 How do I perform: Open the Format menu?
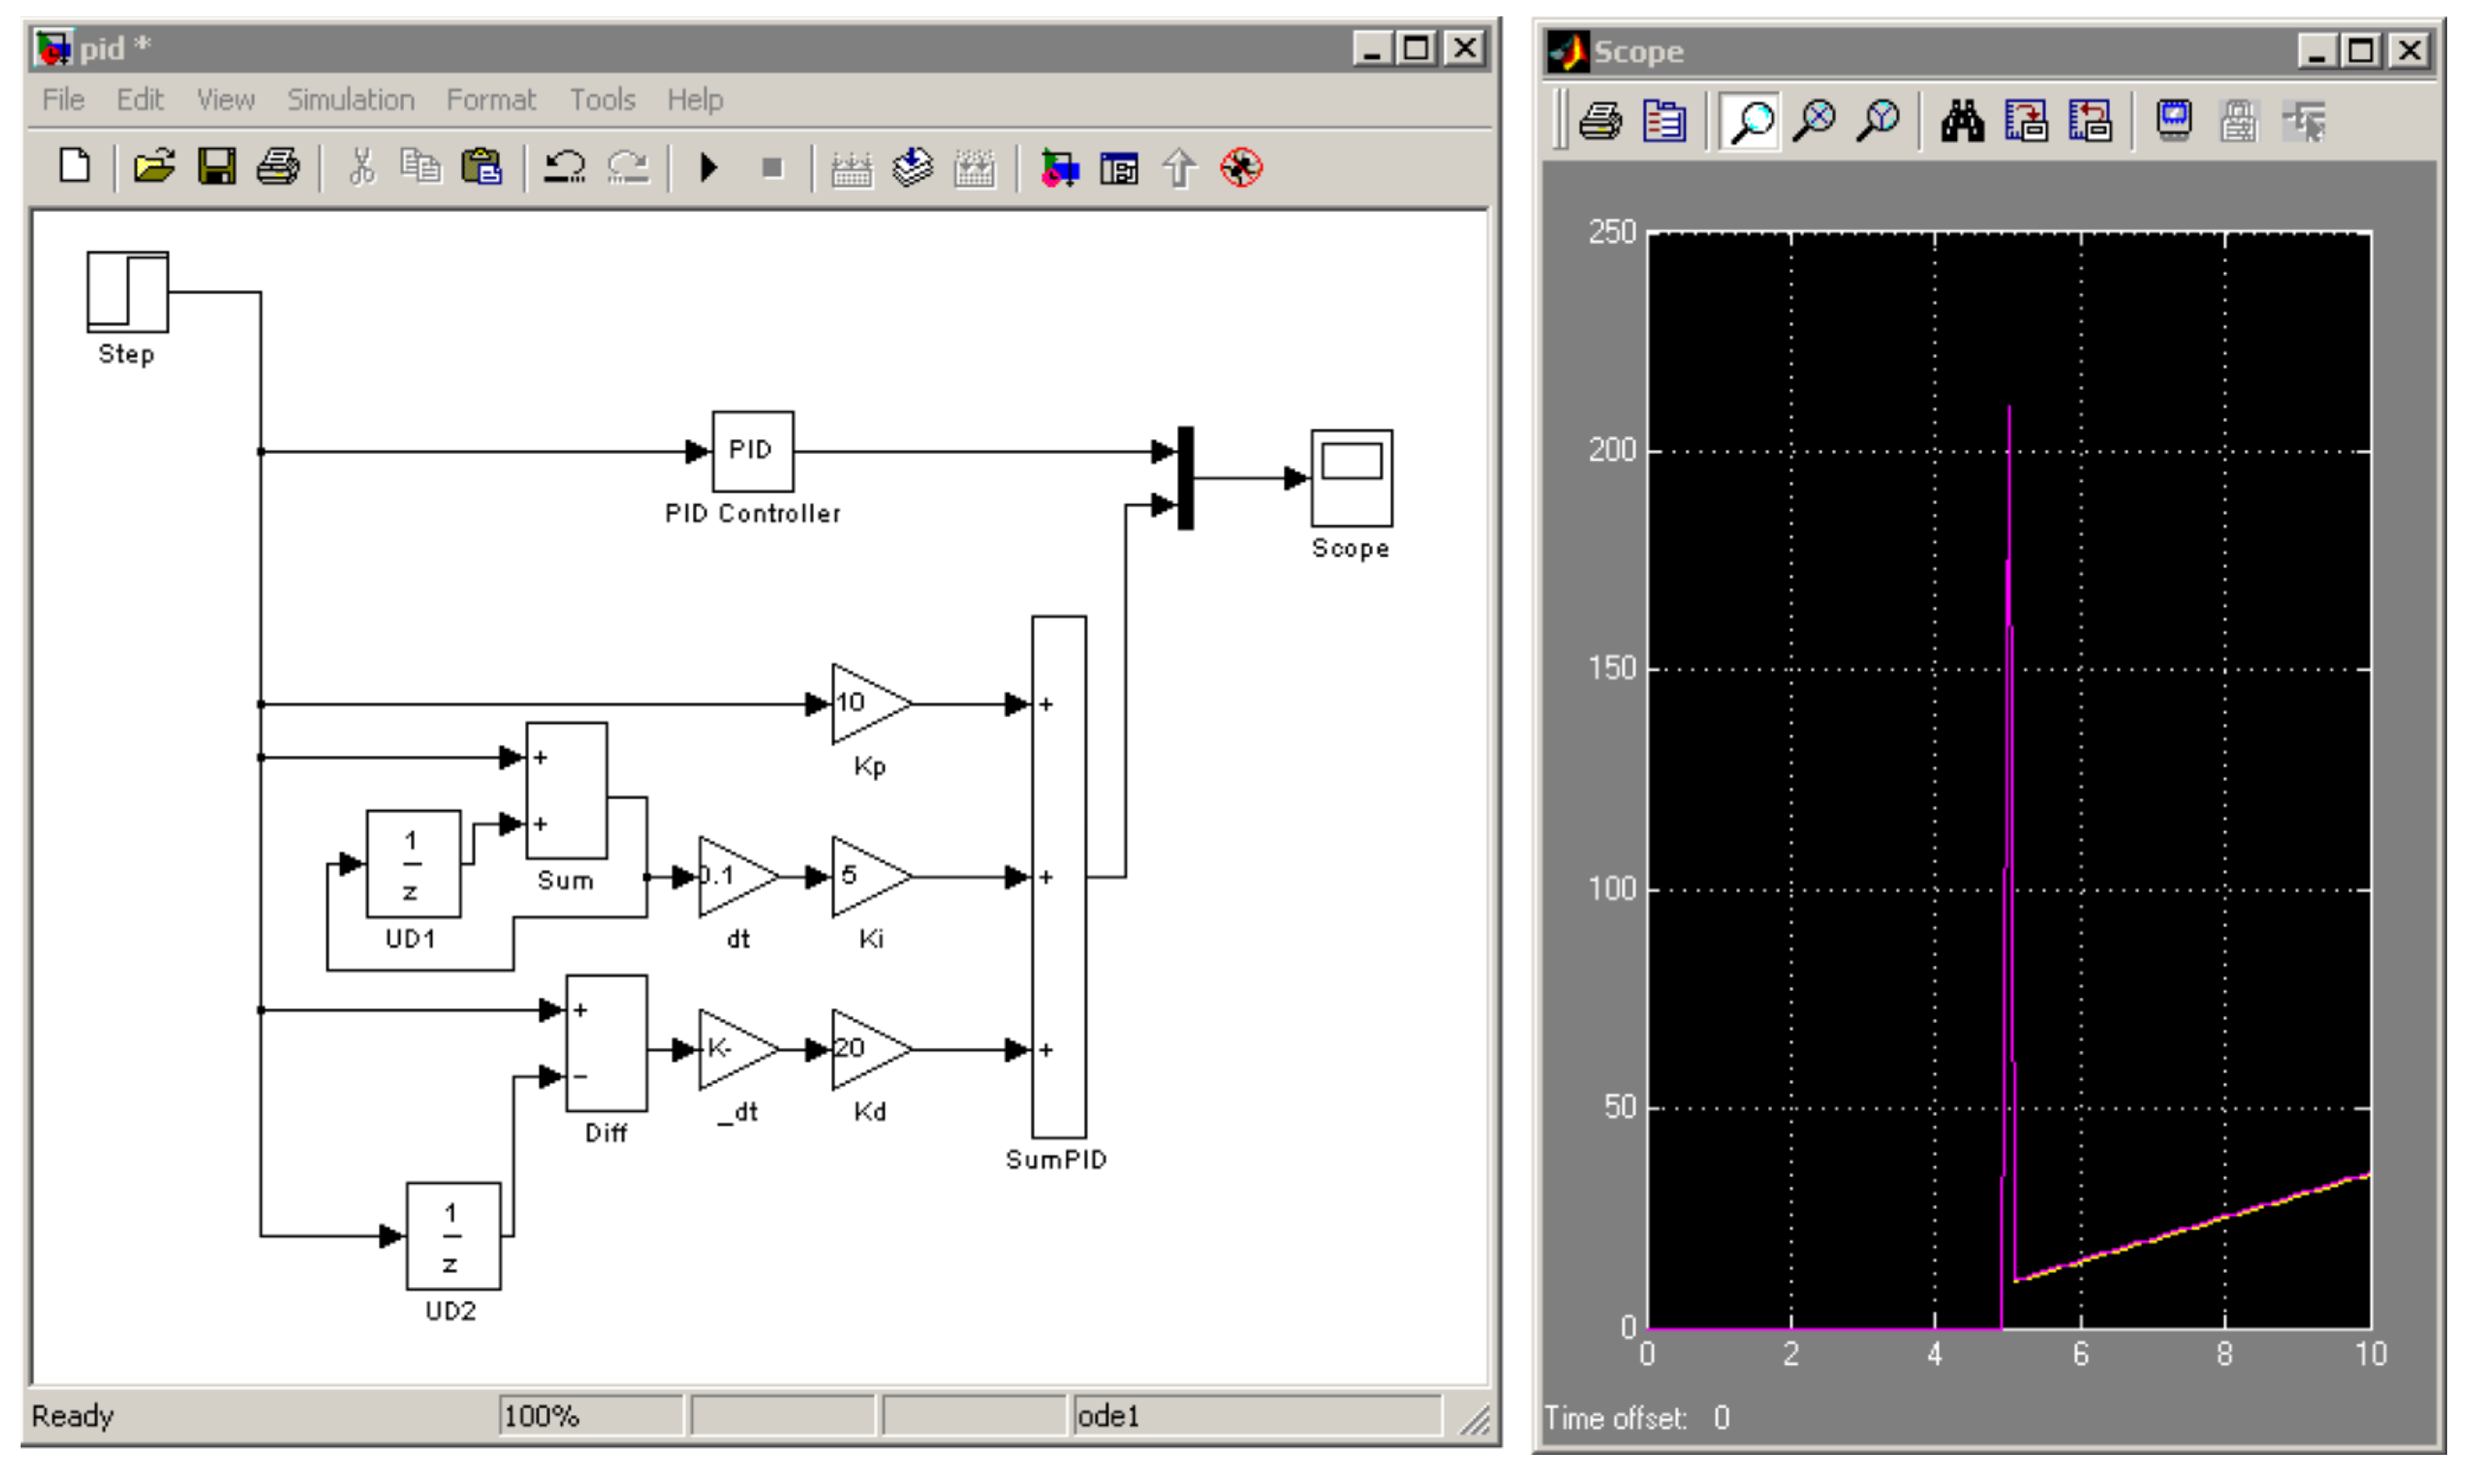click(x=490, y=100)
